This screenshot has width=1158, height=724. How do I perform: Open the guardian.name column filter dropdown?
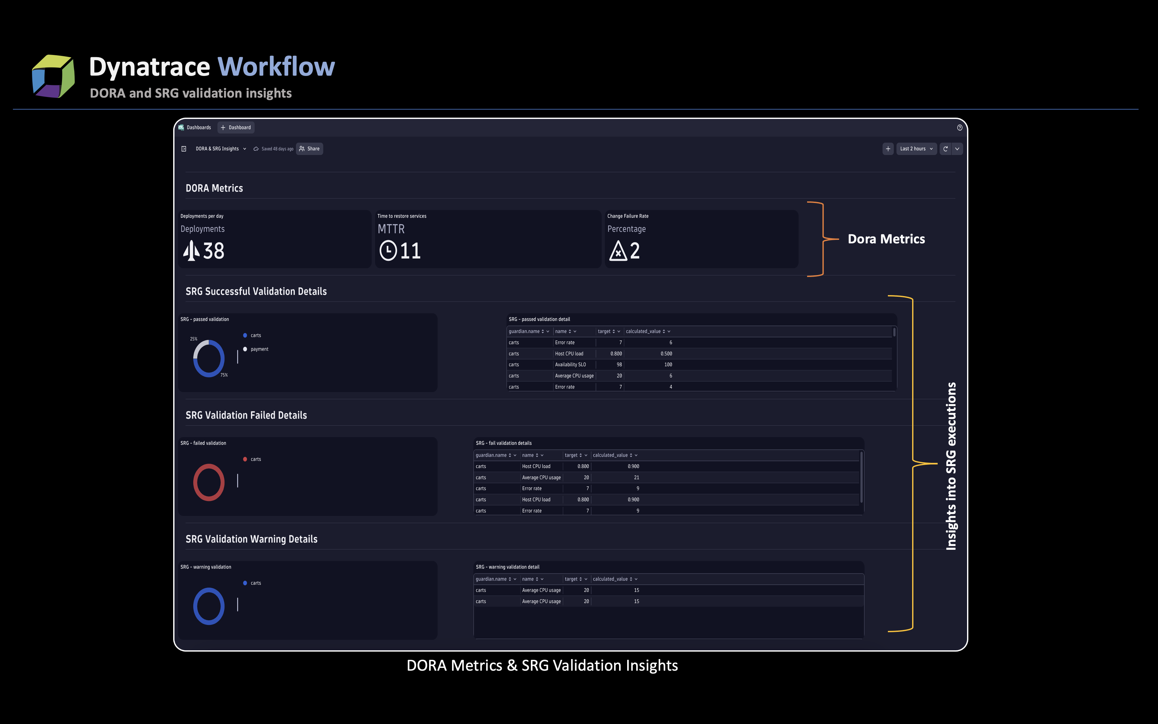coord(547,331)
